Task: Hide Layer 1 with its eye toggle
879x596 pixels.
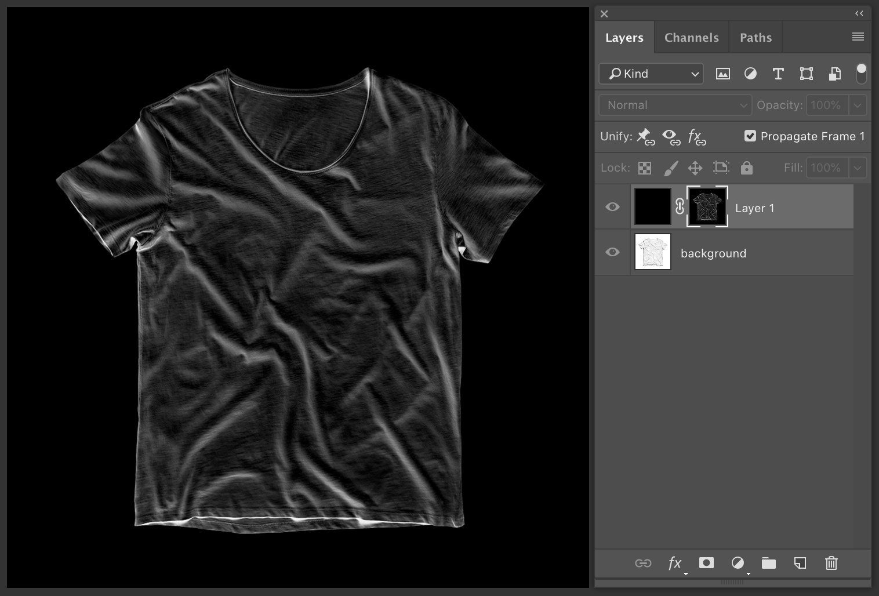Action: pyautogui.click(x=612, y=206)
